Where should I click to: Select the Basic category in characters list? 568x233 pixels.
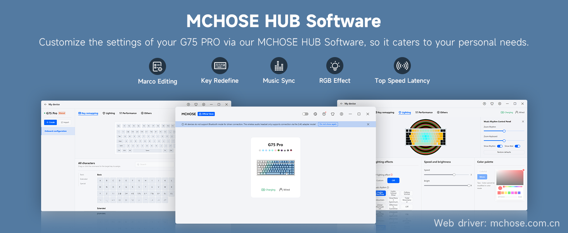pos(82,175)
